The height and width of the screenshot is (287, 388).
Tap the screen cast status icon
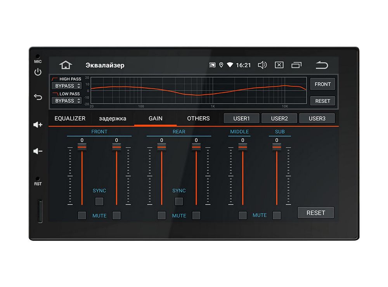pos(212,65)
